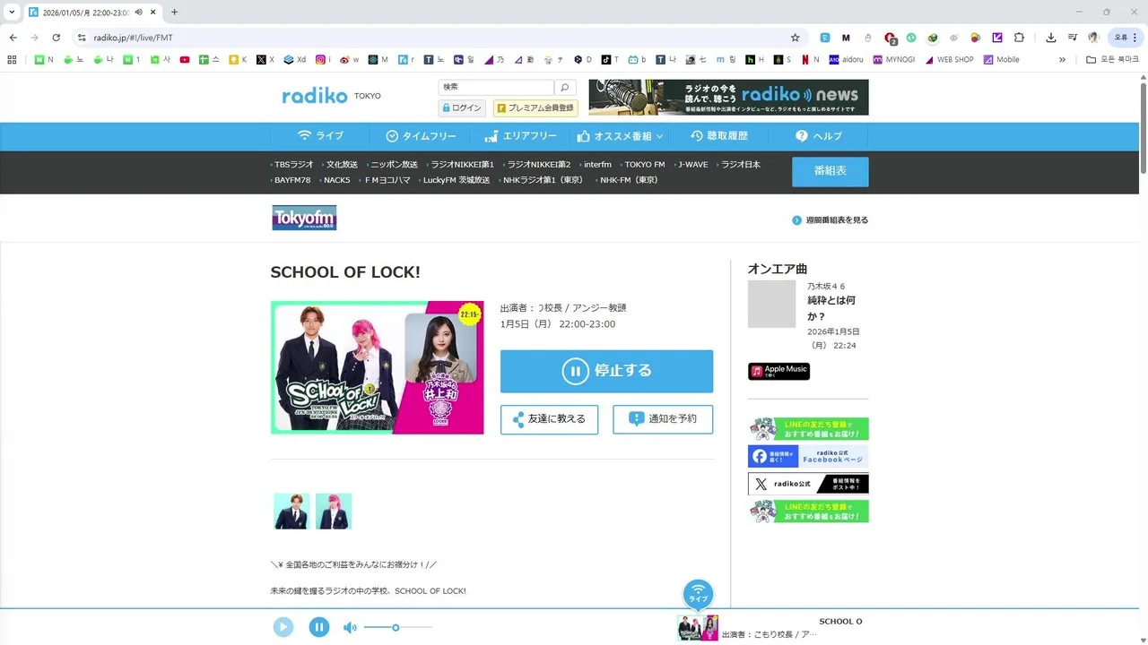Open the ヘルプ help tab

tap(818, 136)
